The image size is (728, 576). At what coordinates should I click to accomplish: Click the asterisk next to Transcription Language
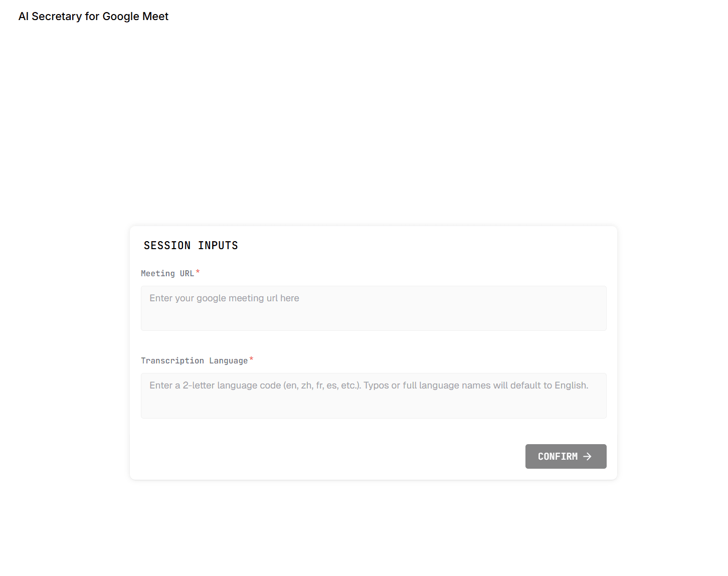[251, 358]
